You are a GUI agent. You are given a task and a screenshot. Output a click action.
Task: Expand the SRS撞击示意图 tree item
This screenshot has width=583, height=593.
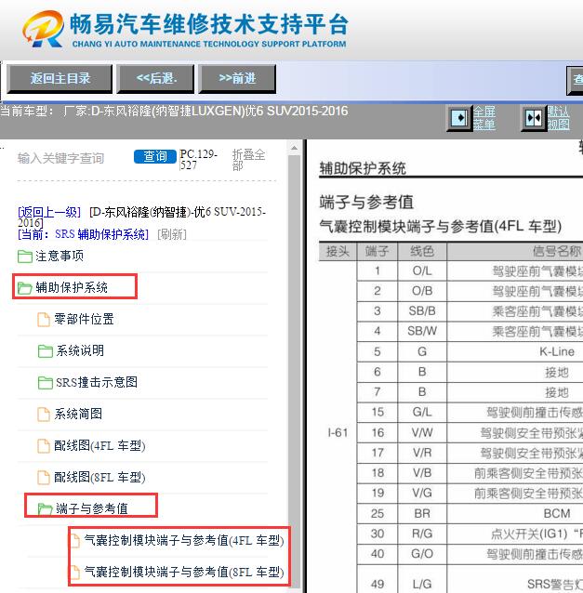coord(97,382)
